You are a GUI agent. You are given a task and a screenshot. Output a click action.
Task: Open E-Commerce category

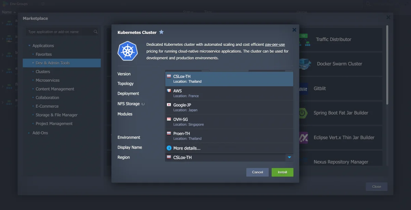pos(47,106)
